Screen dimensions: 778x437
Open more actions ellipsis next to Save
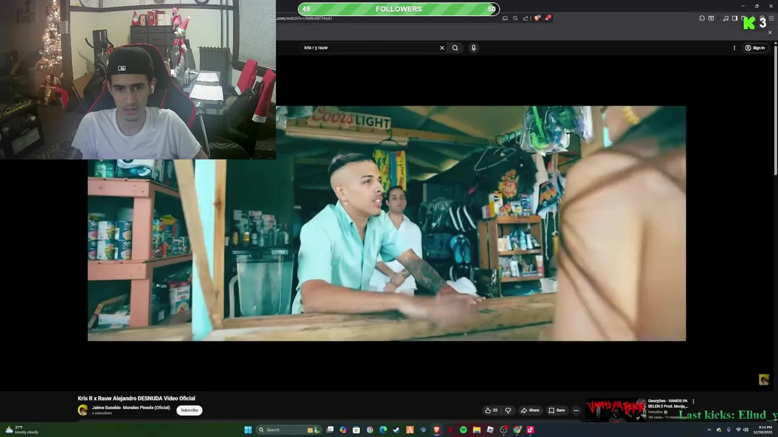click(x=576, y=410)
